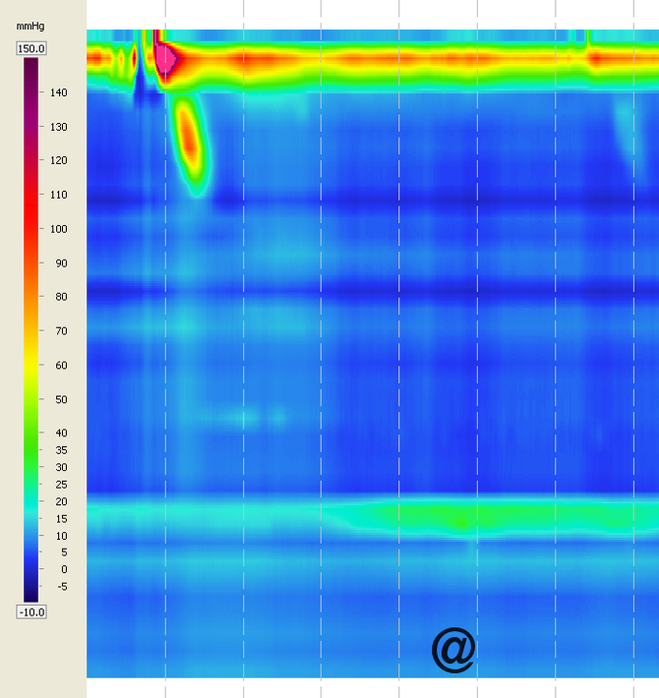Click the 140 scale label
Screen dimensions: 659x698
tap(59, 93)
